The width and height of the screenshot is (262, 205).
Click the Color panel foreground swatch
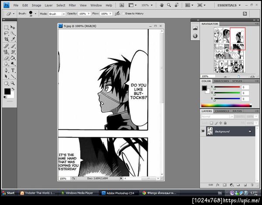tap(204, 88)
